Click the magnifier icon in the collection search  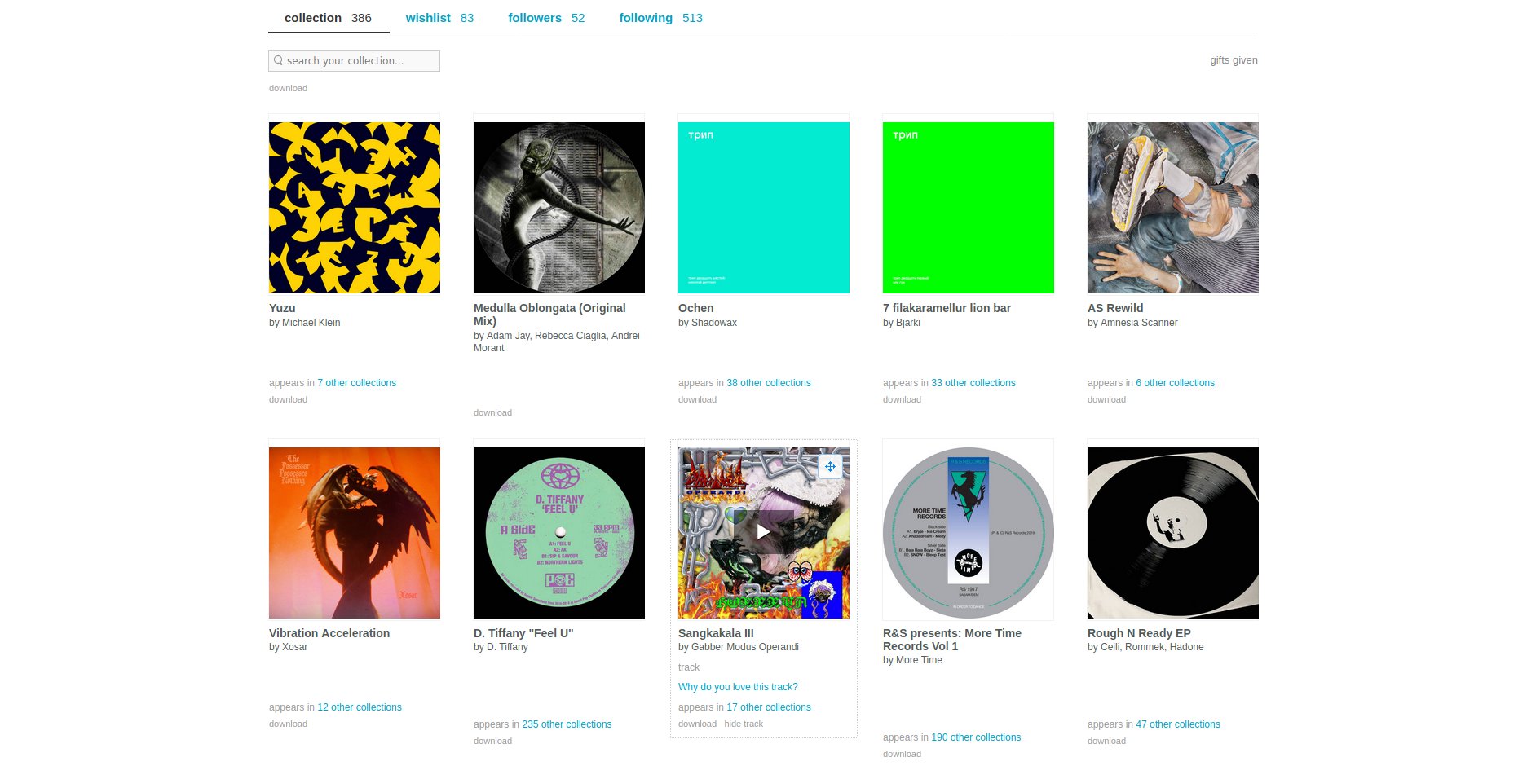pyautogui.click(x=278, y=60)
